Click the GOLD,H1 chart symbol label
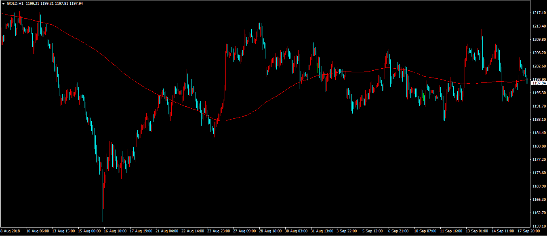This screenshot has width=547, height=236. (x=15, y=3)
